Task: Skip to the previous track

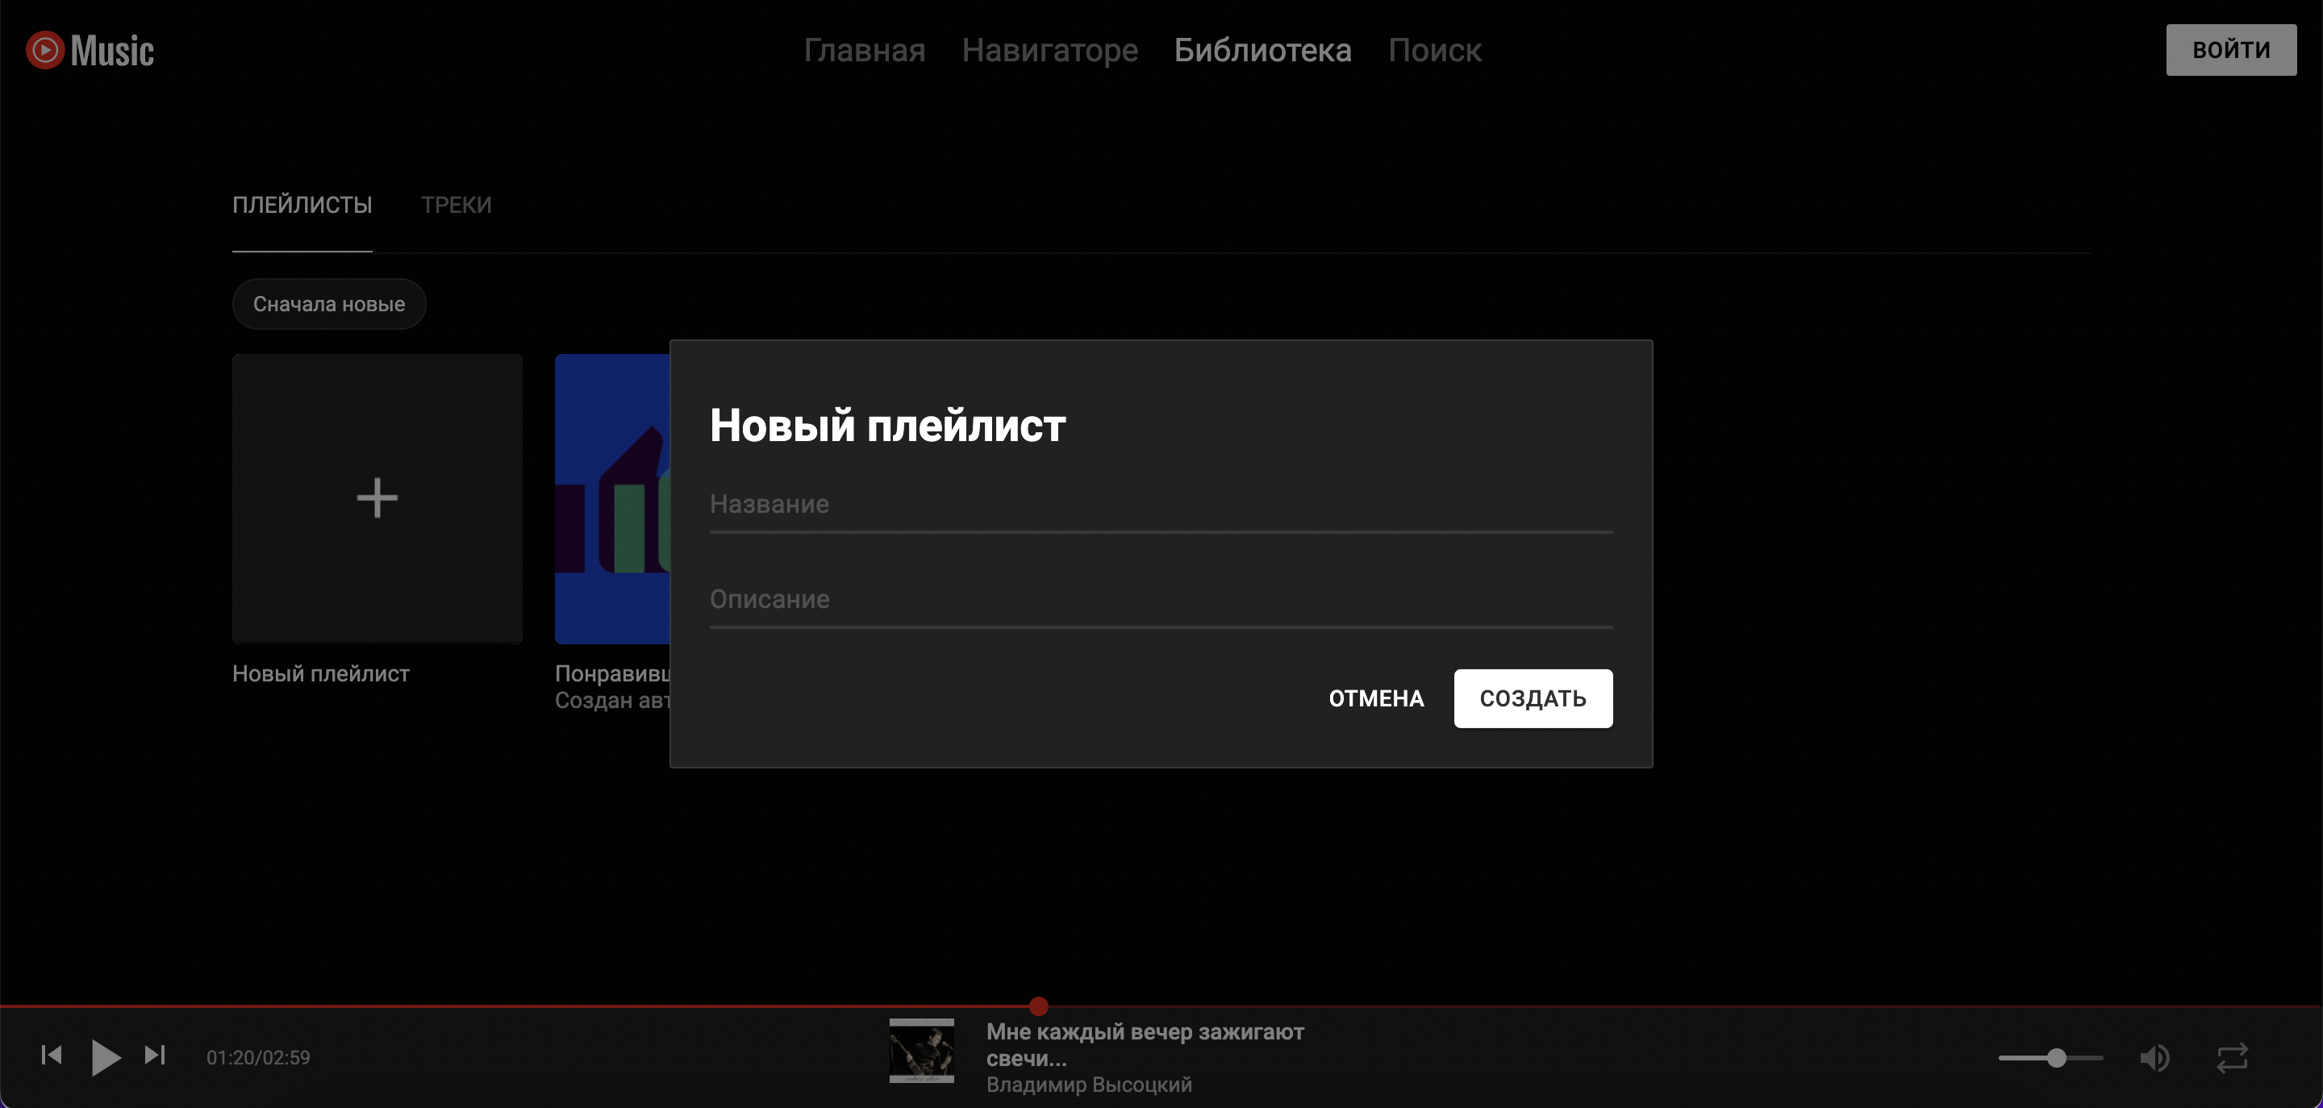Action: click(x=52, y=1056)
